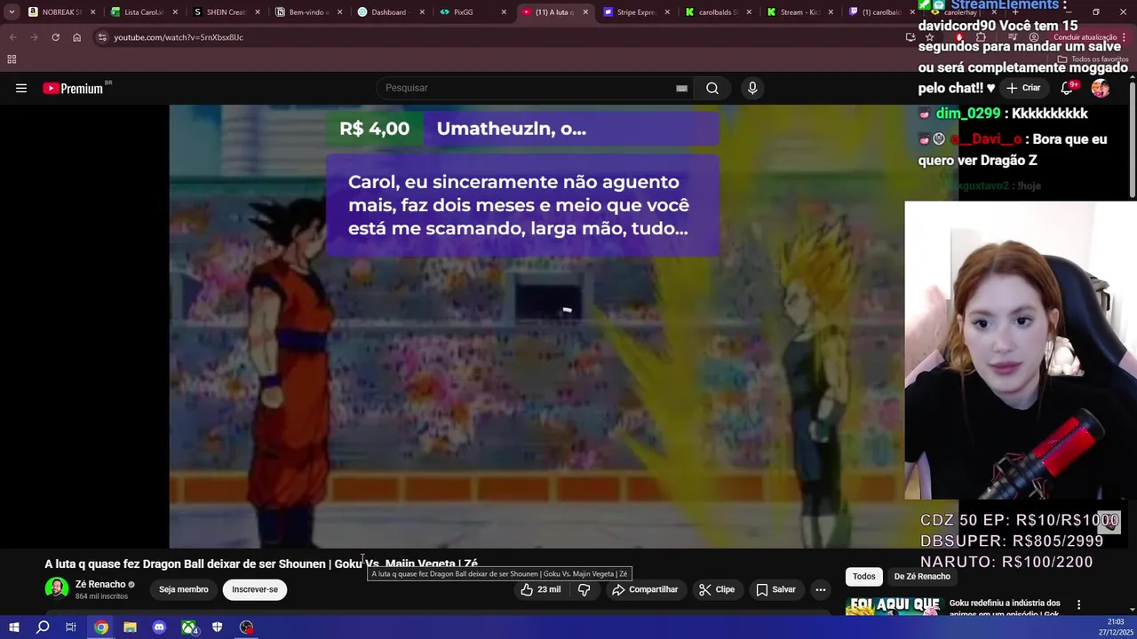Click the page vertical scrollbar
This screenshot has width=1137, height=639.
1133,138
